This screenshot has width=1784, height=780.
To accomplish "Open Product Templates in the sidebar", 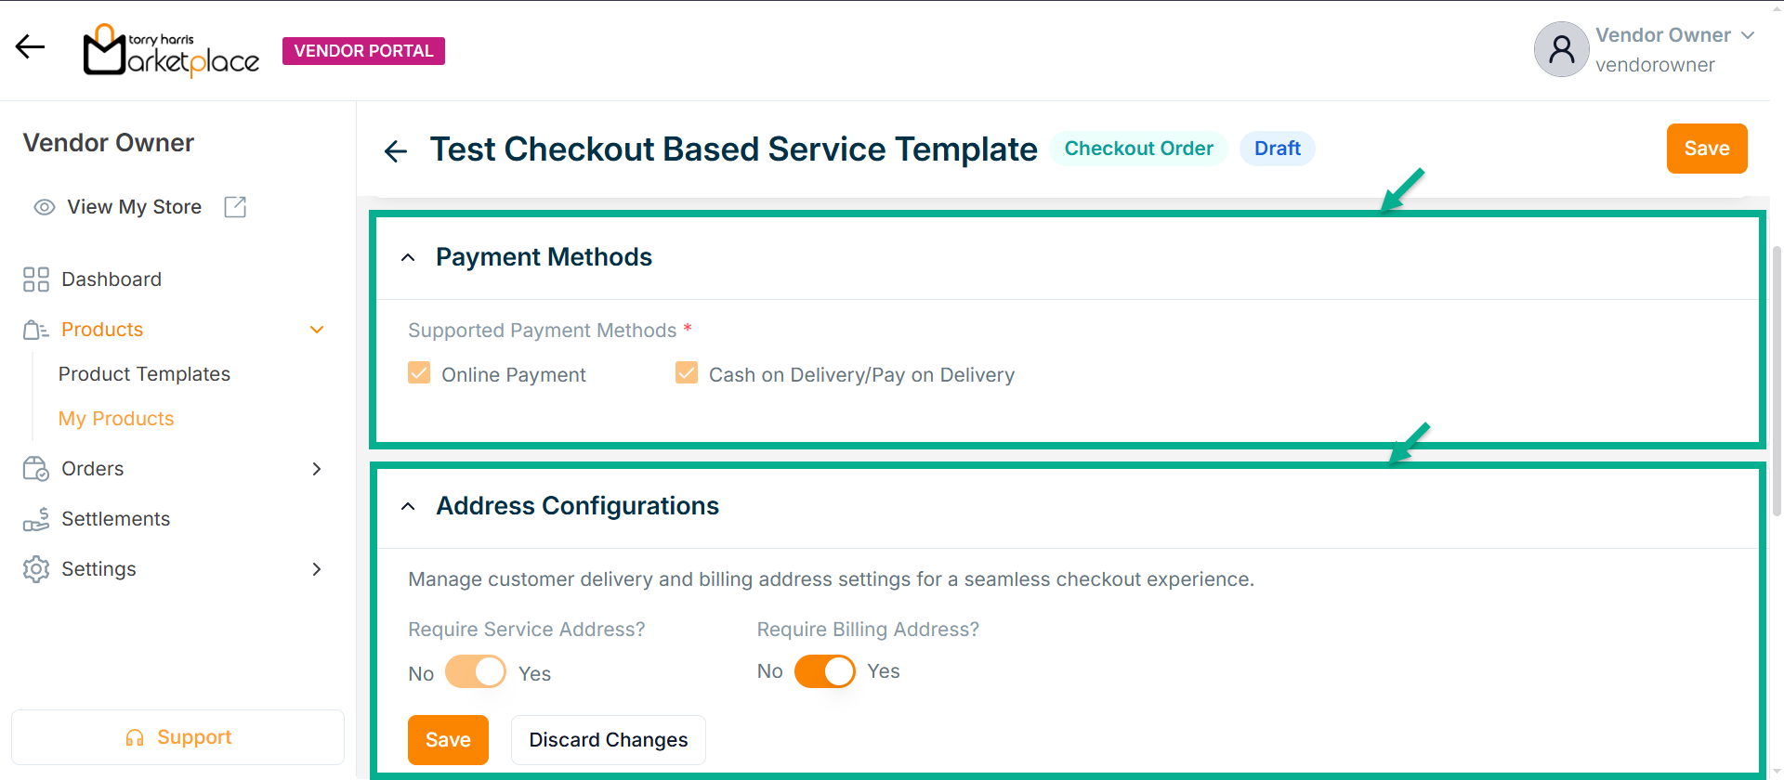I will pyautogui.click(x=144, y=374).
